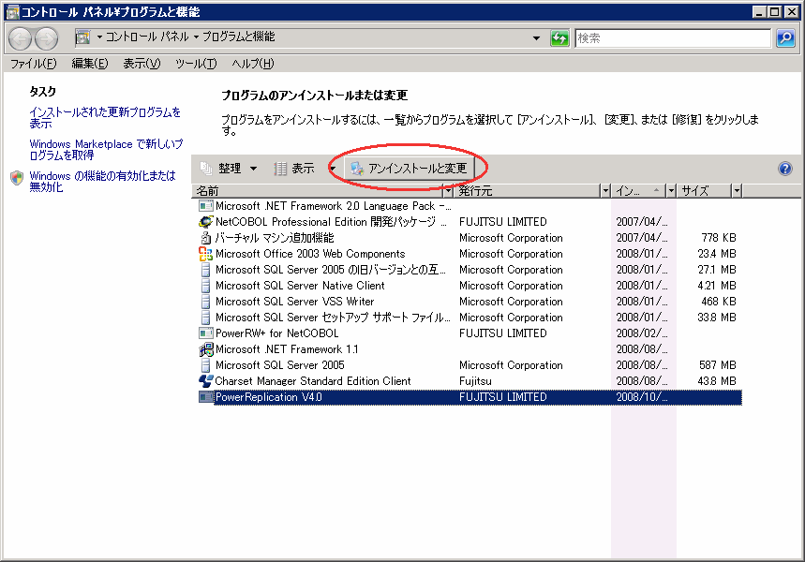
Task: Click the 整理 toolbar icon
Action: (x=206, y=168)
